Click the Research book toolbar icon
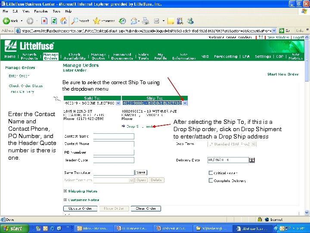 click(180, 21)
